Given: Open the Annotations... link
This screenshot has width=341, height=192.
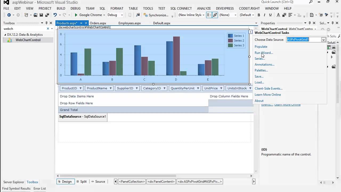Looking at the screenshot, I should (x=265, y=65).
